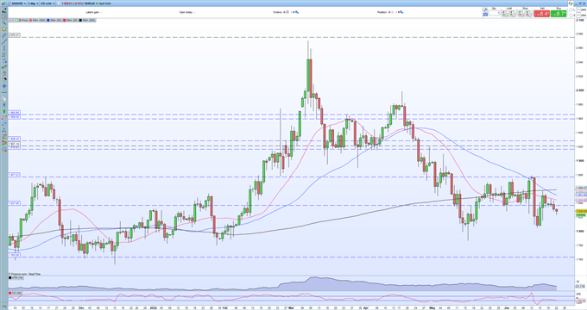
Task: Open the instrument symbol dropdown
Action: point(19,3)
